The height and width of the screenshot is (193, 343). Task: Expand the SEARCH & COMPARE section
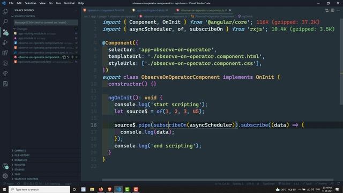tap(46, 179)
